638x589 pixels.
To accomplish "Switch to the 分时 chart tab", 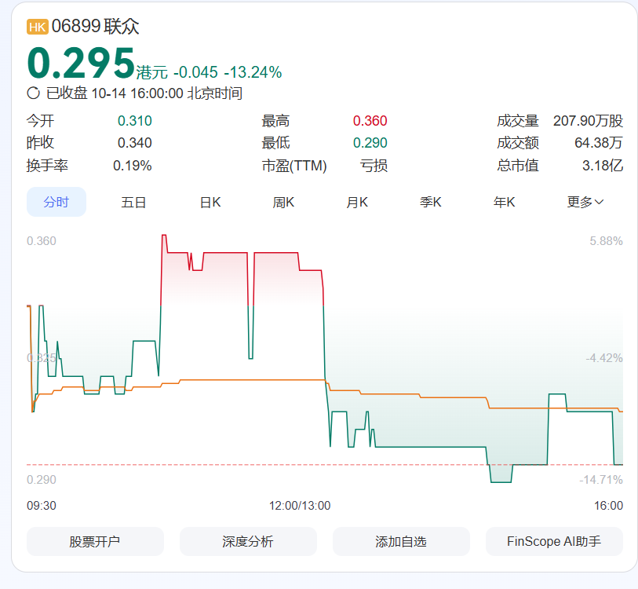I will [56, 202].
